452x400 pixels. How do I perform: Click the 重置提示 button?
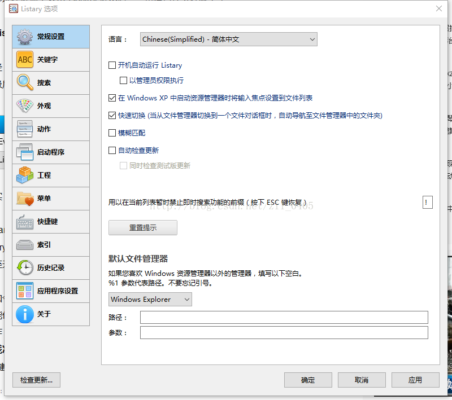tap(143, 227)
